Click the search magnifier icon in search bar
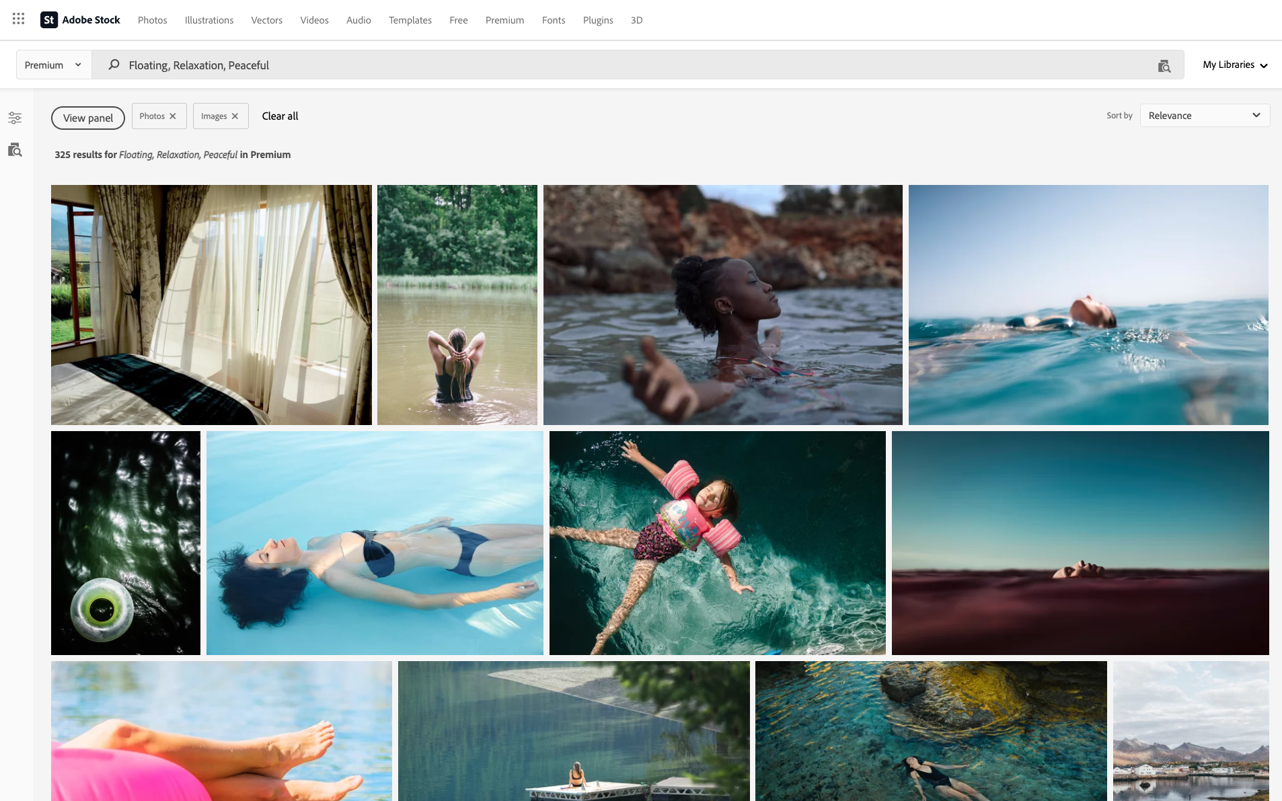The height and width of the screenshot is (801, 1282). tap(114, 65)
